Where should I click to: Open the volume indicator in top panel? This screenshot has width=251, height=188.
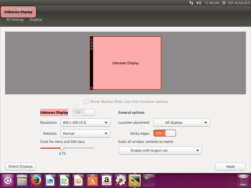click(x=199, y=3)
